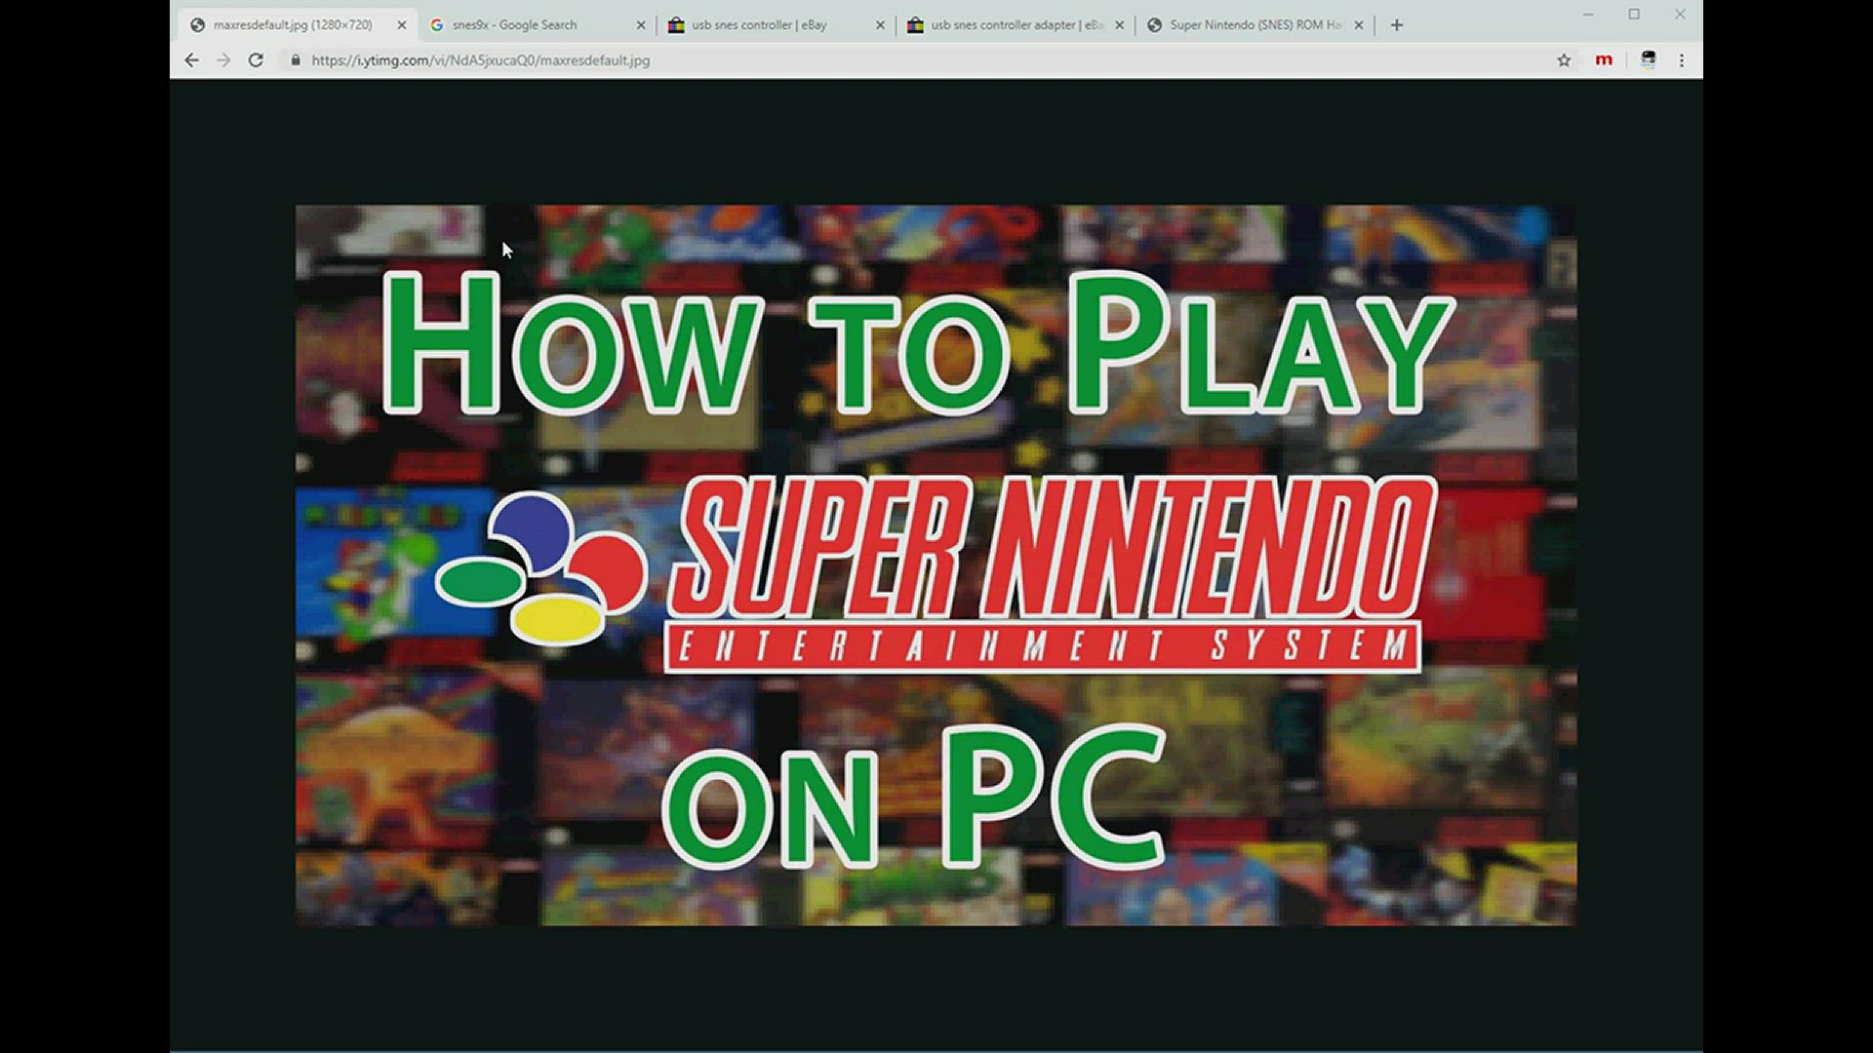Click the lock icon in address bar

click(296, 60)
